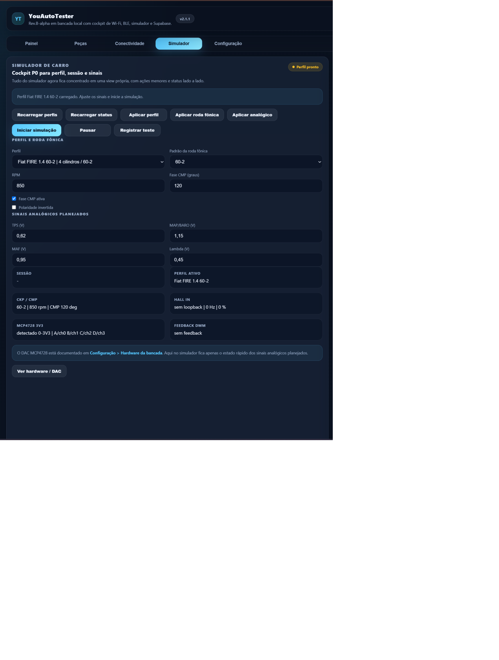
Task: Click "detectado 0-3V3 | A/ch0 B/ch1 C/ch2 D/ch3" text
Action: (x=61, y=333)
